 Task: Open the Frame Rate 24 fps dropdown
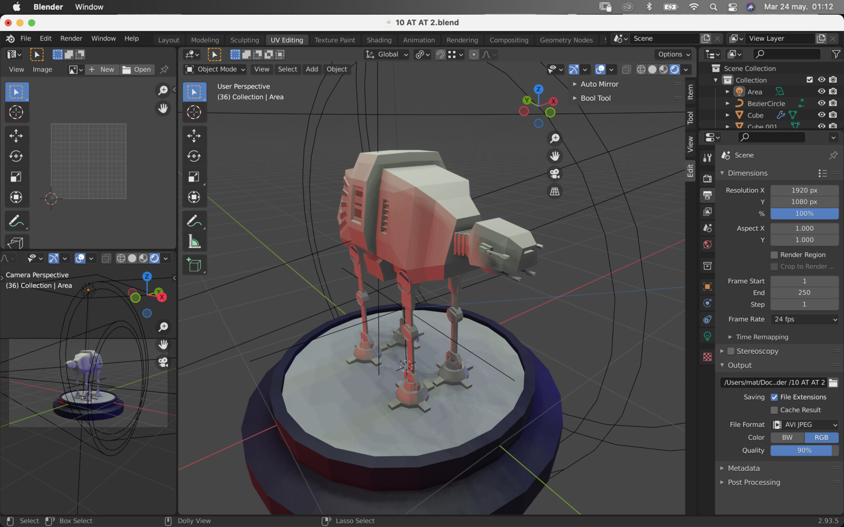[x=804, y=319]
